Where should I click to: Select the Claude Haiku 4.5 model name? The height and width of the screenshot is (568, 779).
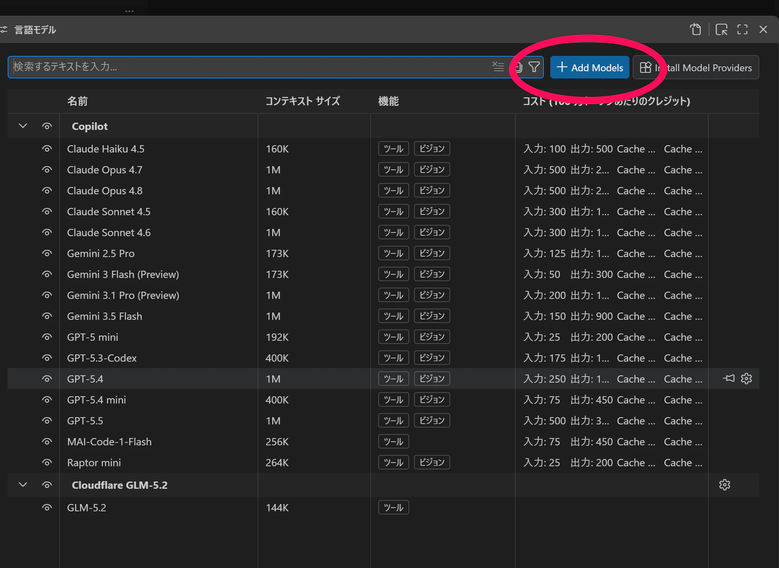(106, 149)
